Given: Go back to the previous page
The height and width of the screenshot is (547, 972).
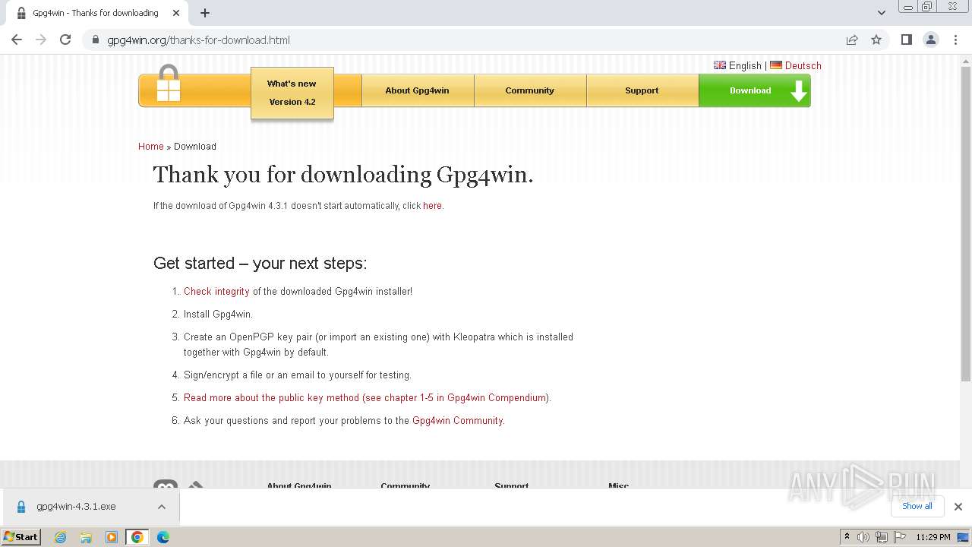Looking at the screenshot, I should click(17, 40).
